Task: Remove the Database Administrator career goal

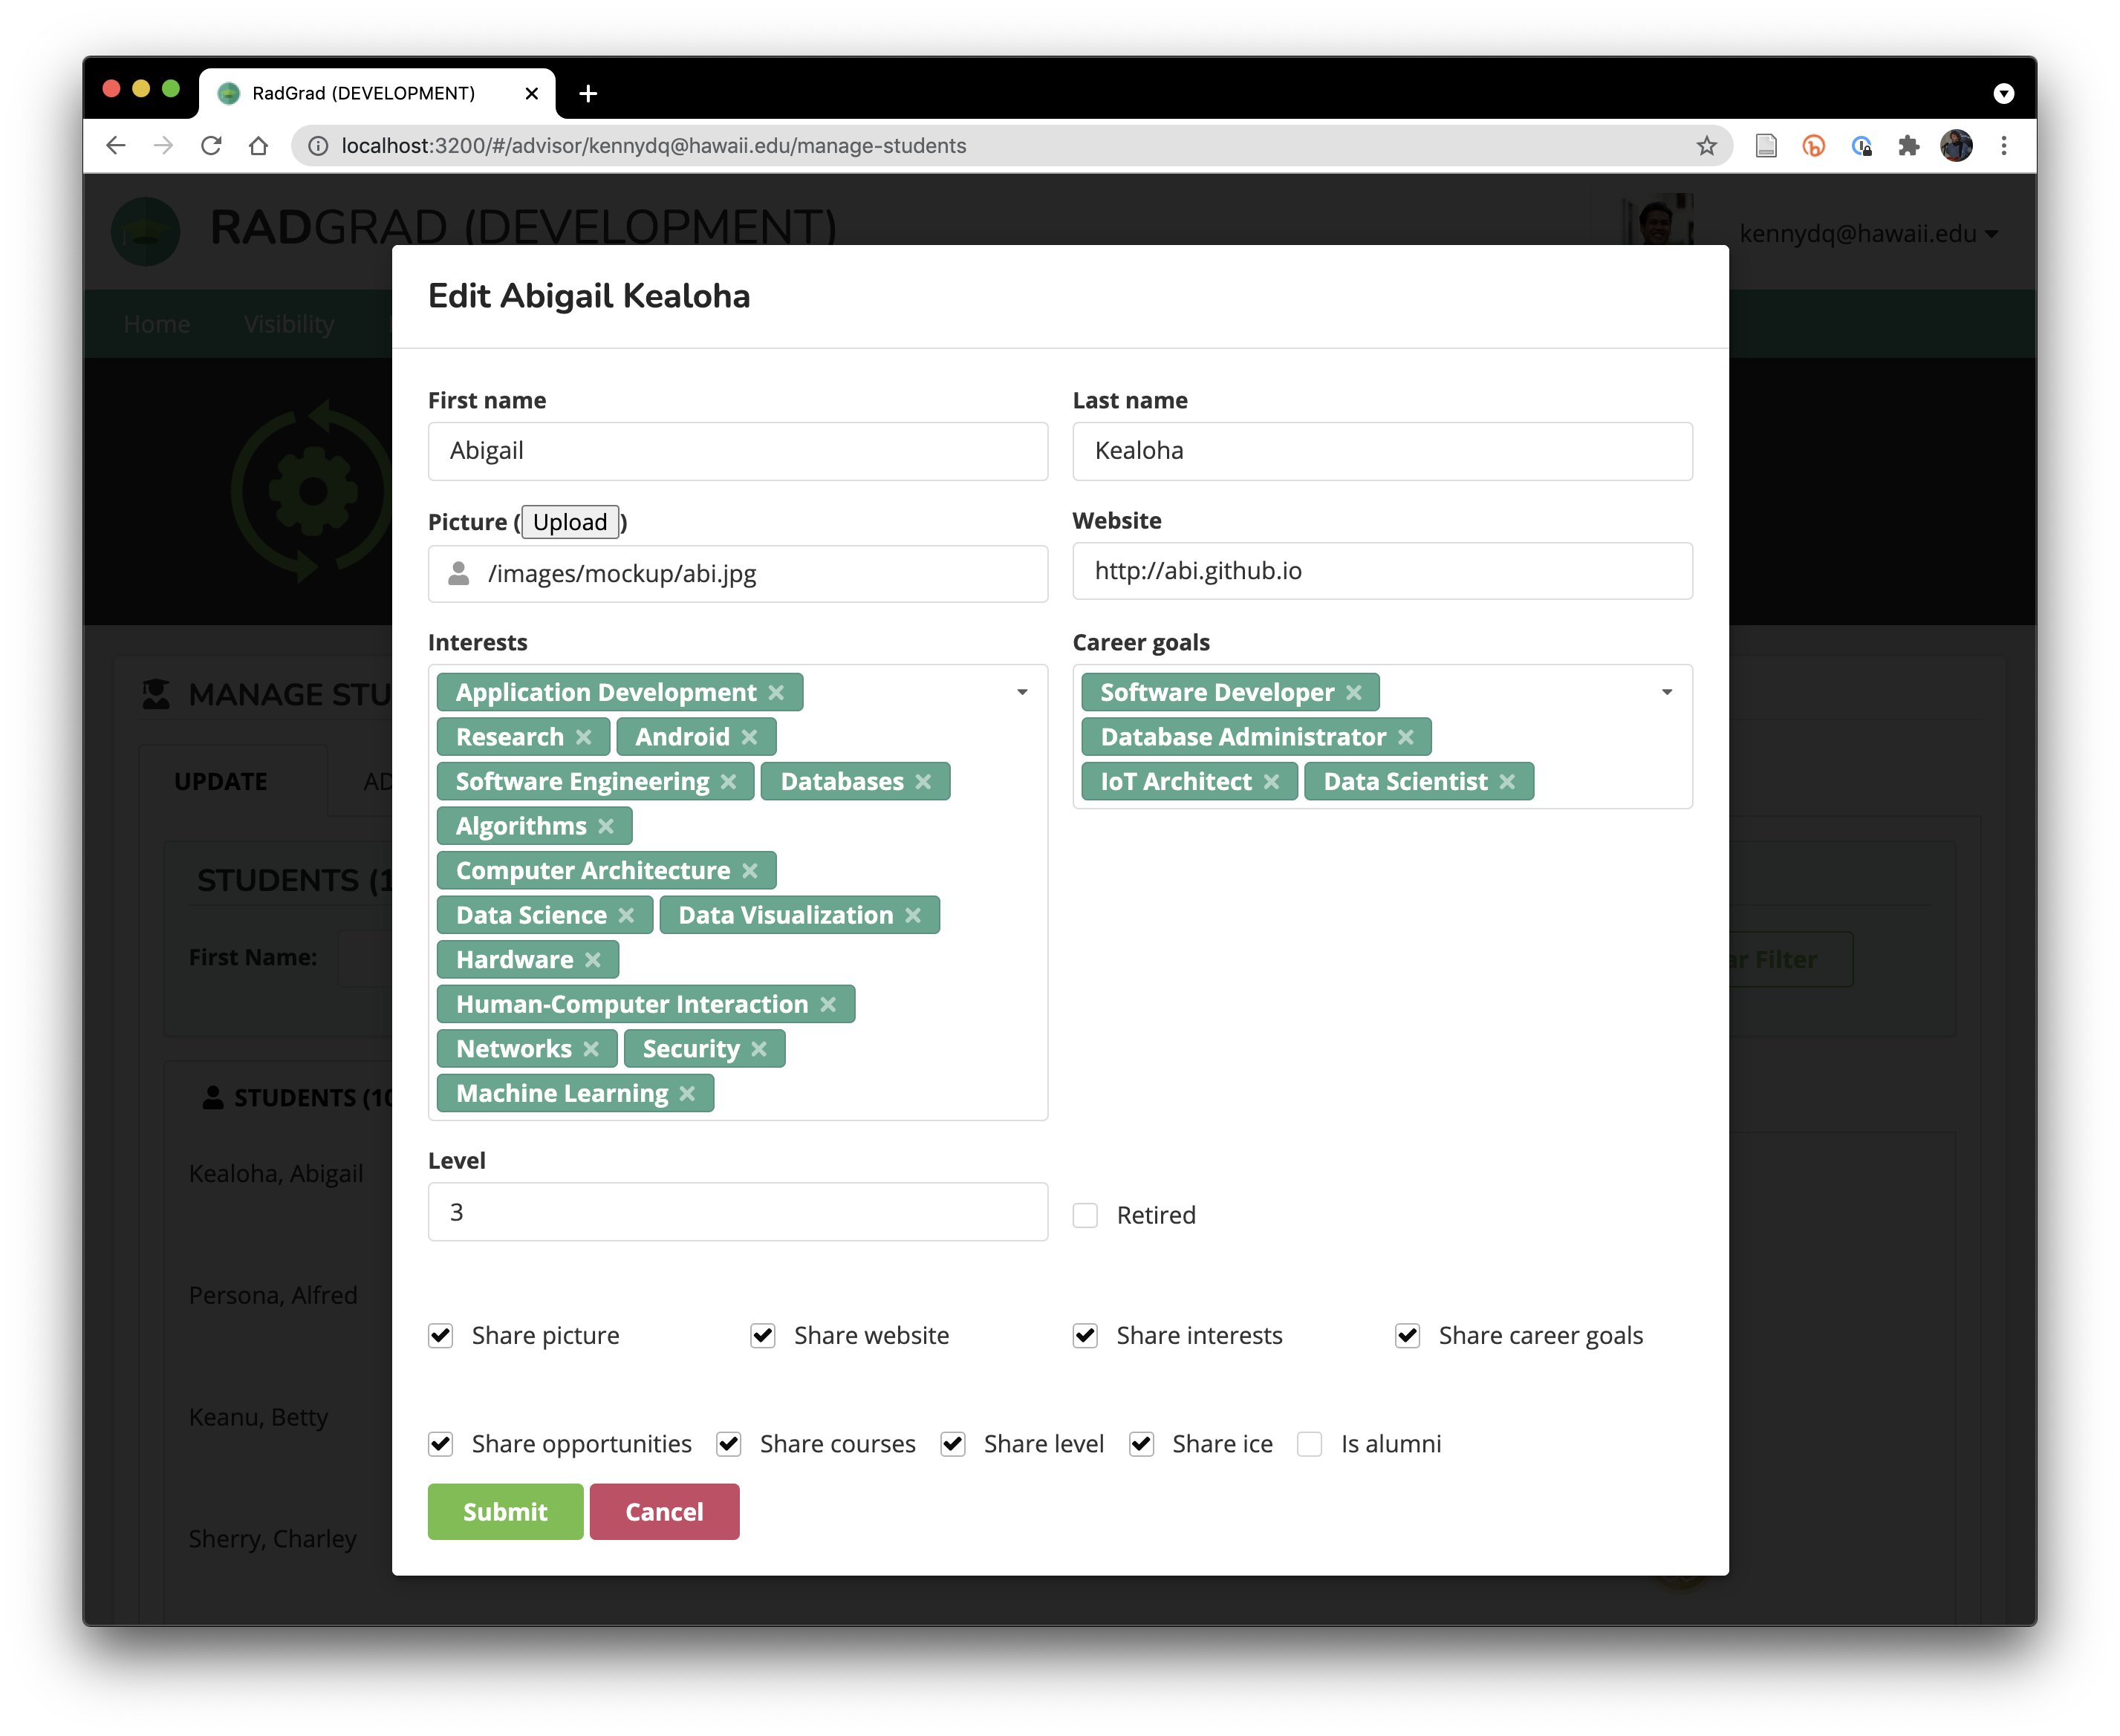Action: point(1405,738)
